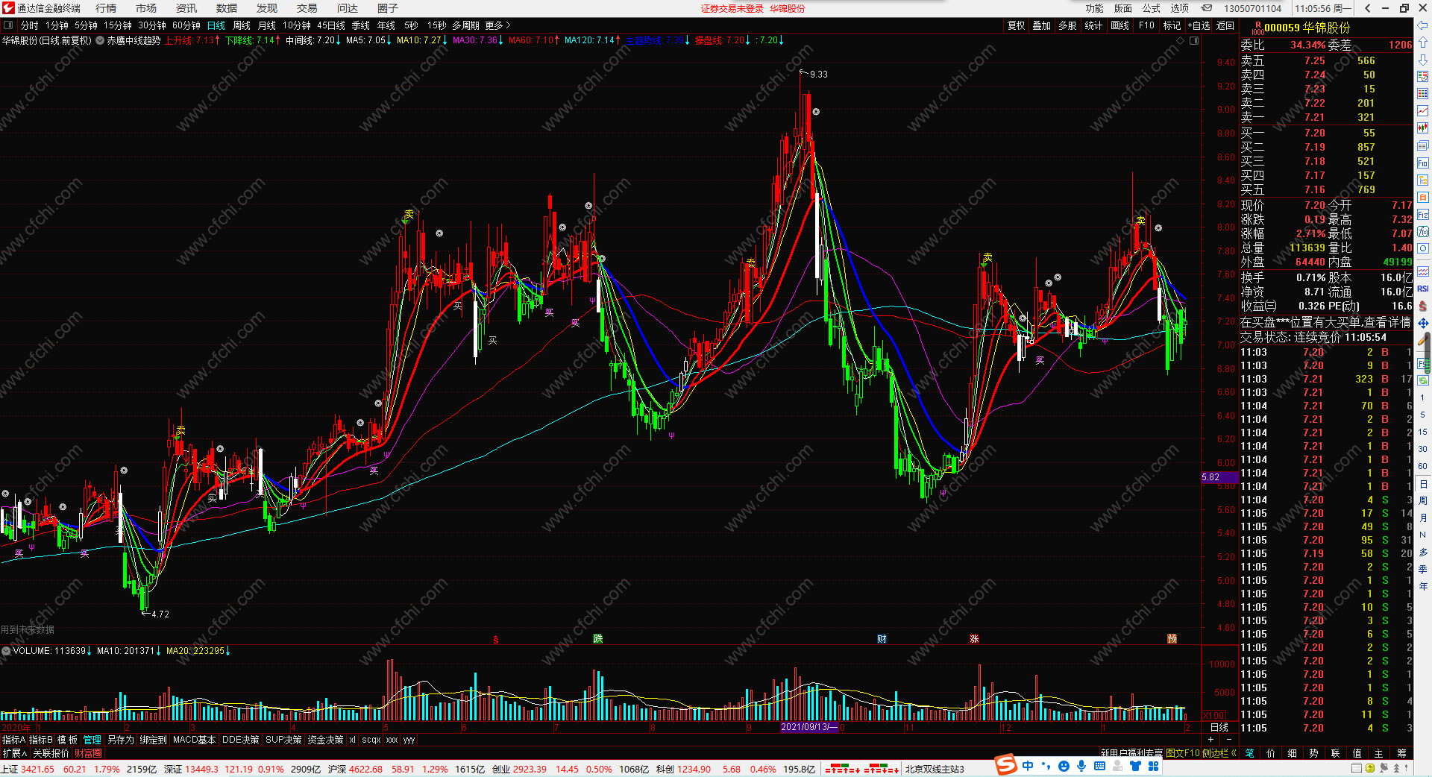Select the MACD基本 indicator tab
The height and width of the screenshot is (777, 1432).
coord(194,740)
